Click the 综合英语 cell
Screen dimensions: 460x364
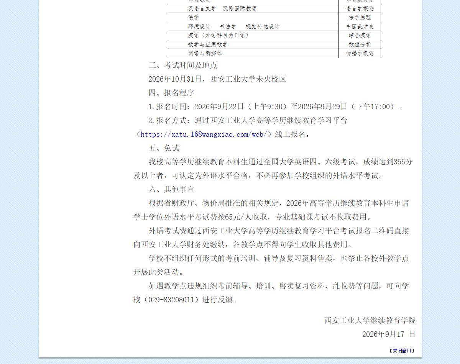[x=360, y=35]
